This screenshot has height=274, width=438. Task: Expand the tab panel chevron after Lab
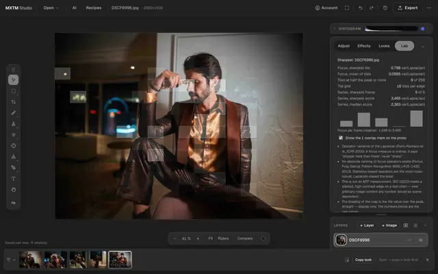pyautogui.click(x=423, y=47)
